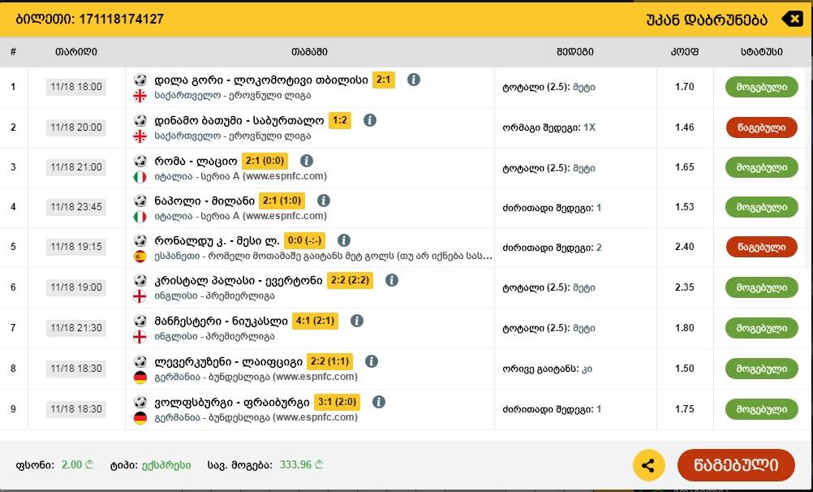Screen dimensions: 813x492
Task: Click მოგებული badge for ვოლფსბურგი row
Action: point(761,409)
